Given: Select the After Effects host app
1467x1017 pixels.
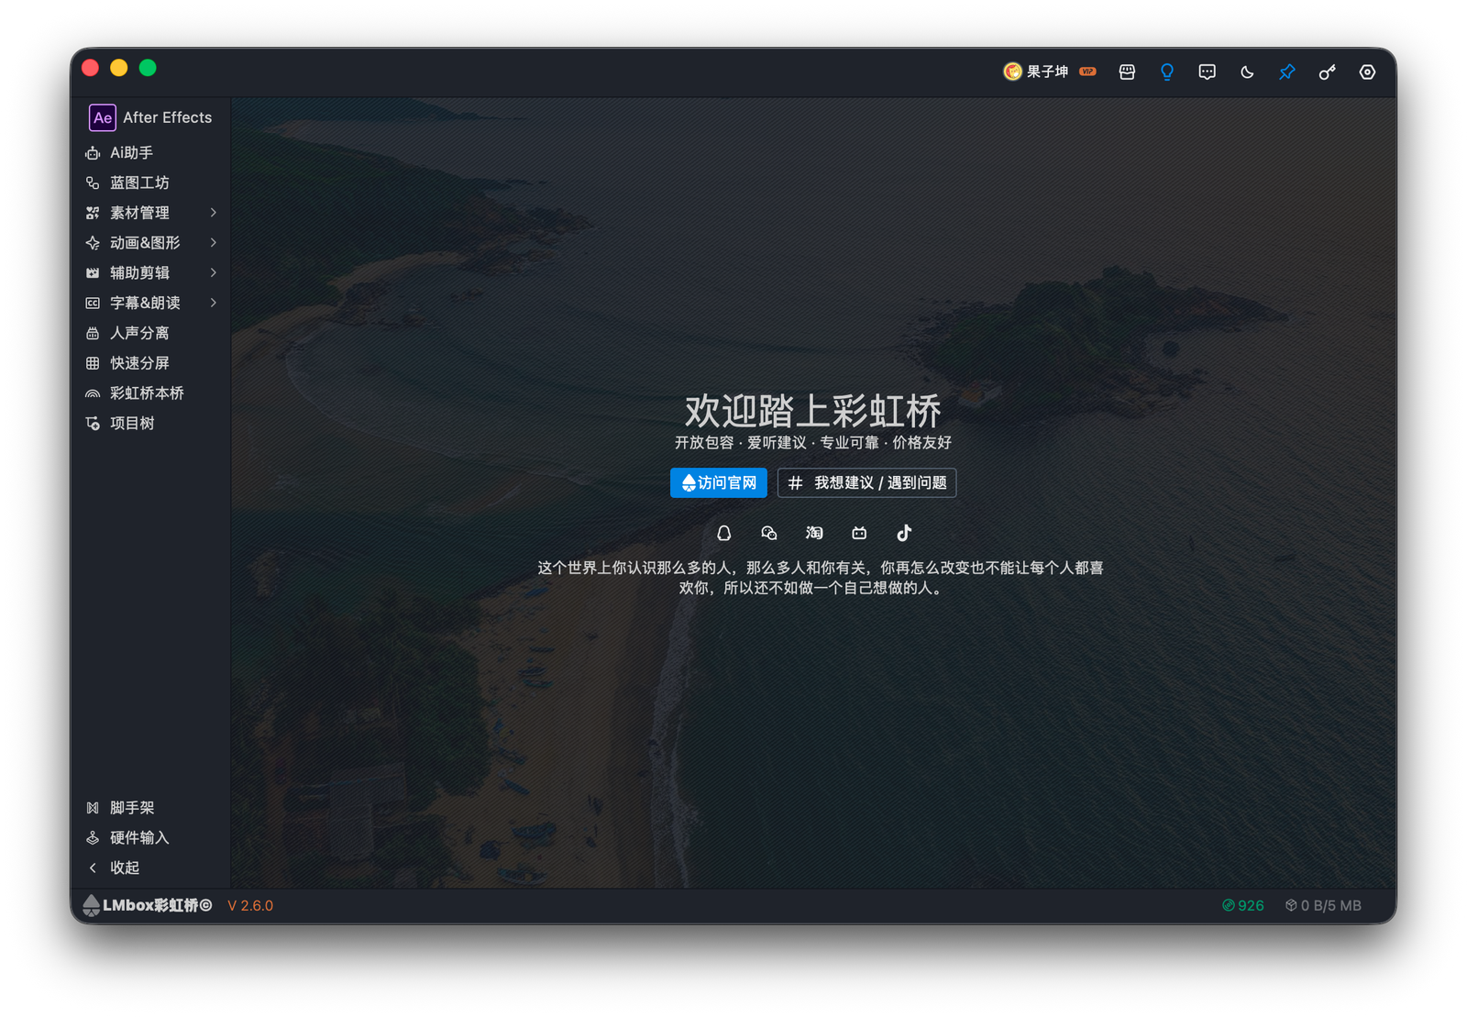Looking at the screenshot, I should pos(150,117).
